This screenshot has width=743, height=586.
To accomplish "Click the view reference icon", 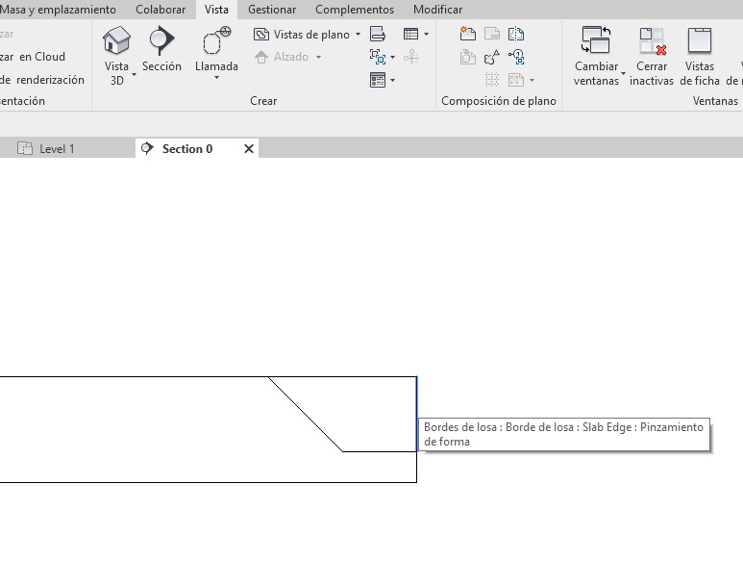I will 516,57.
